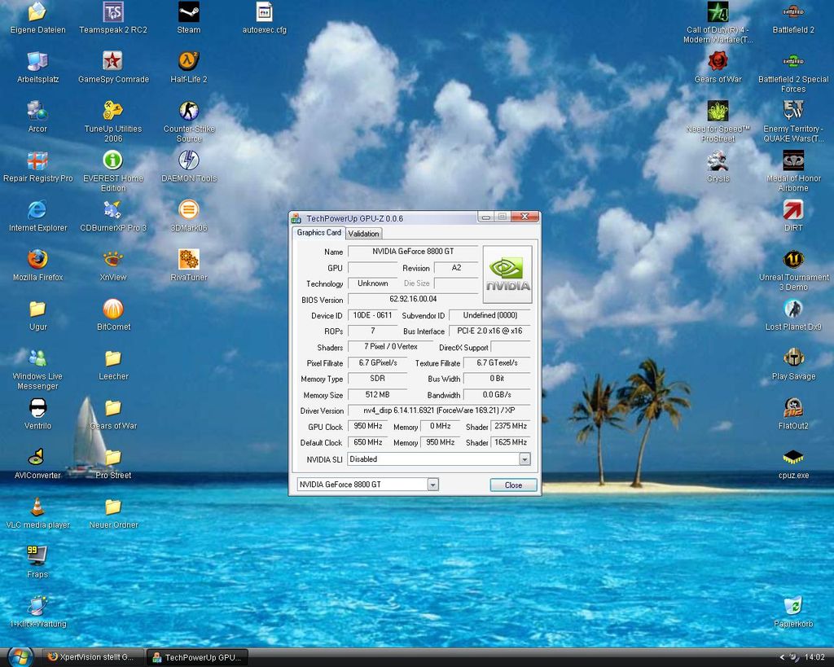
Task: Select the XnView desktop icon
Action: click(x=112, y=259)
